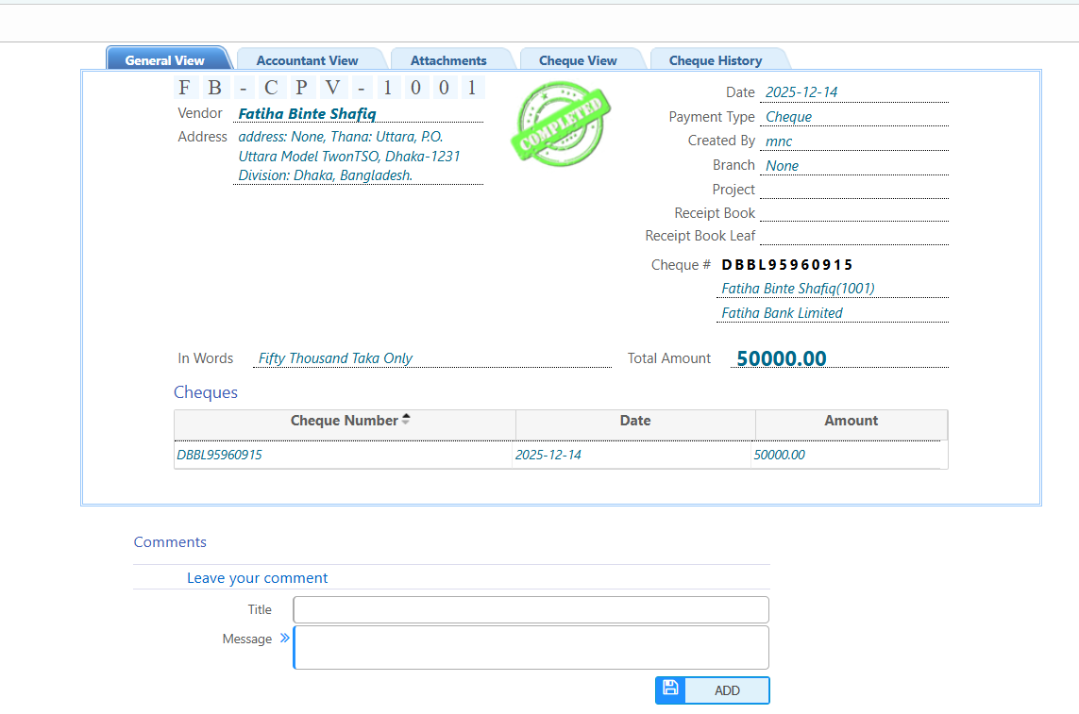The height and width of the screenshot is (714, 1079).
Task: Select the Cheque View tab
Action: 578,60
